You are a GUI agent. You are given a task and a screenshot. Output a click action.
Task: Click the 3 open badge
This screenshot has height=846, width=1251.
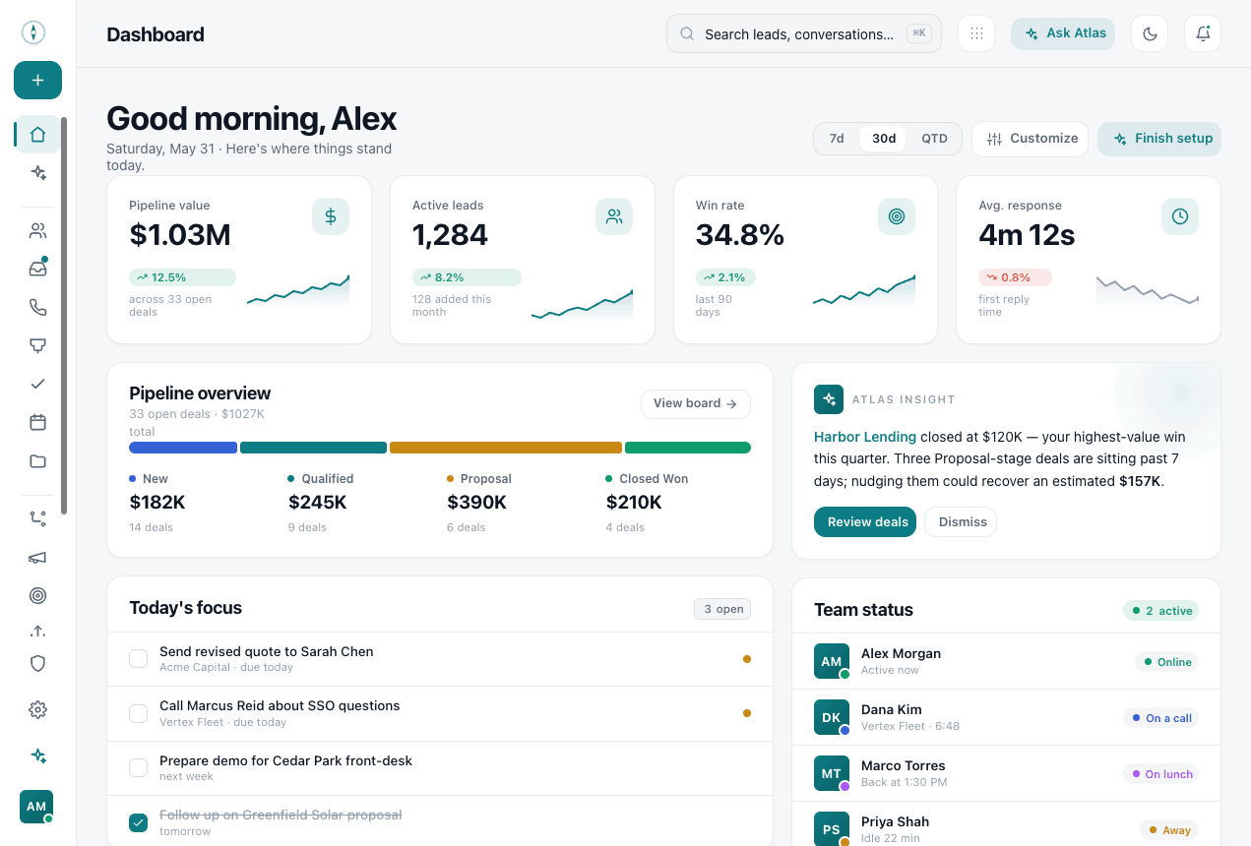tap(722, 609)
